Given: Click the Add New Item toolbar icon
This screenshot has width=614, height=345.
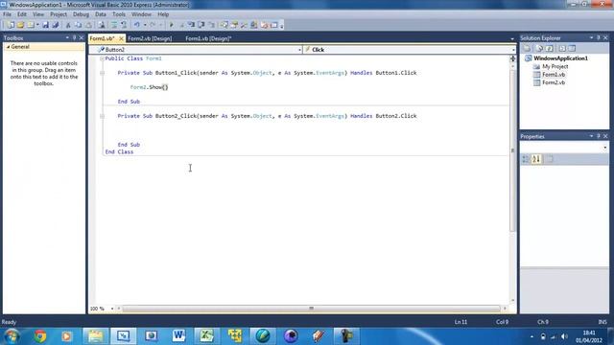Looking at the screenshot, I should (31, 25).
